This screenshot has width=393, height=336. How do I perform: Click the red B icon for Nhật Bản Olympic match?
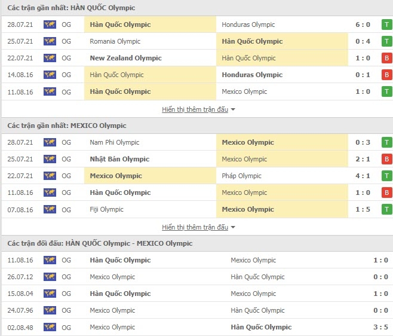click(x=387, y=159)
